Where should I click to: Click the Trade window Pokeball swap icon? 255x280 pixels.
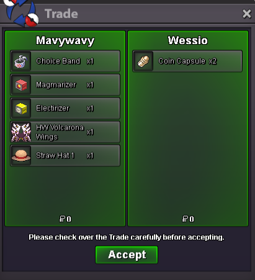point(21,13)
